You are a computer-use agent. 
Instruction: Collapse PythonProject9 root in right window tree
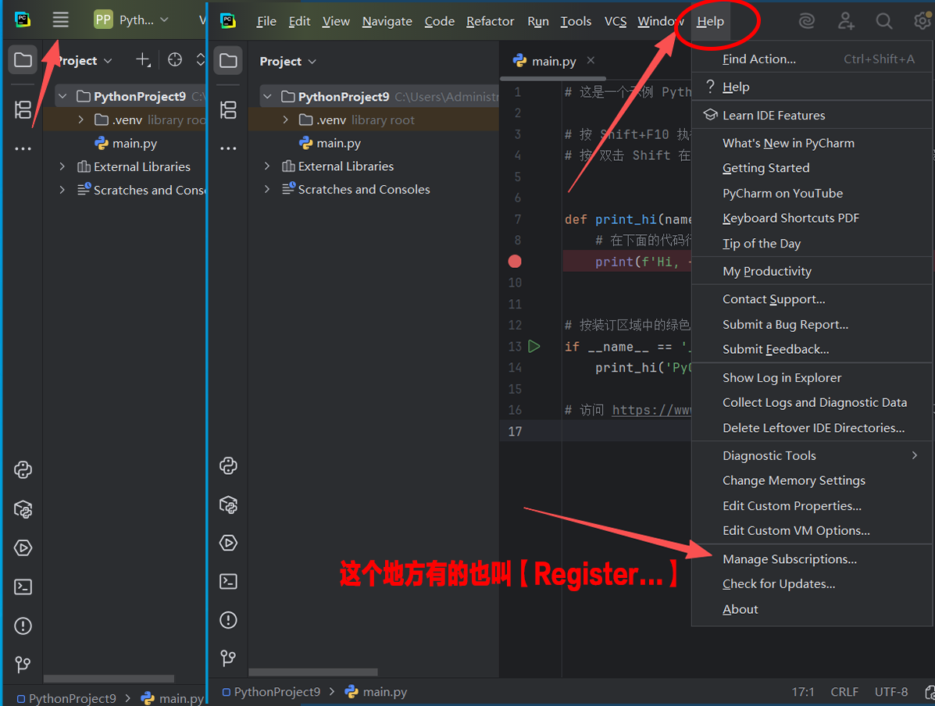click(267, 97)
